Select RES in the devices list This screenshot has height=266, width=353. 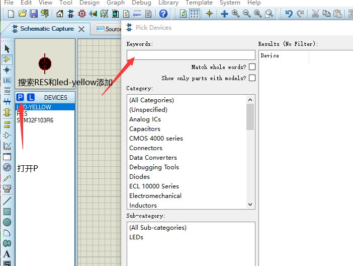(45, 114)
